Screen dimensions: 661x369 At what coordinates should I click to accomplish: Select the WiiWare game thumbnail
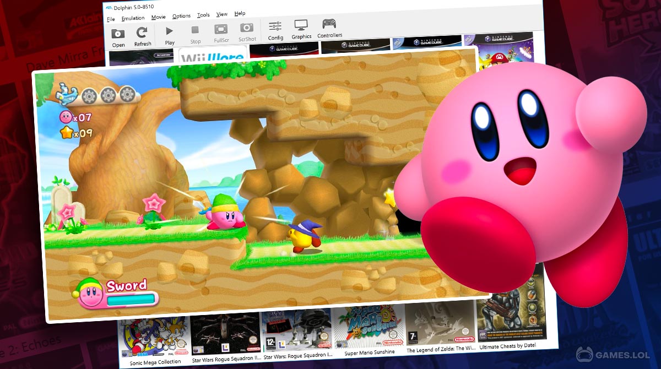click(x=213, y=56)
